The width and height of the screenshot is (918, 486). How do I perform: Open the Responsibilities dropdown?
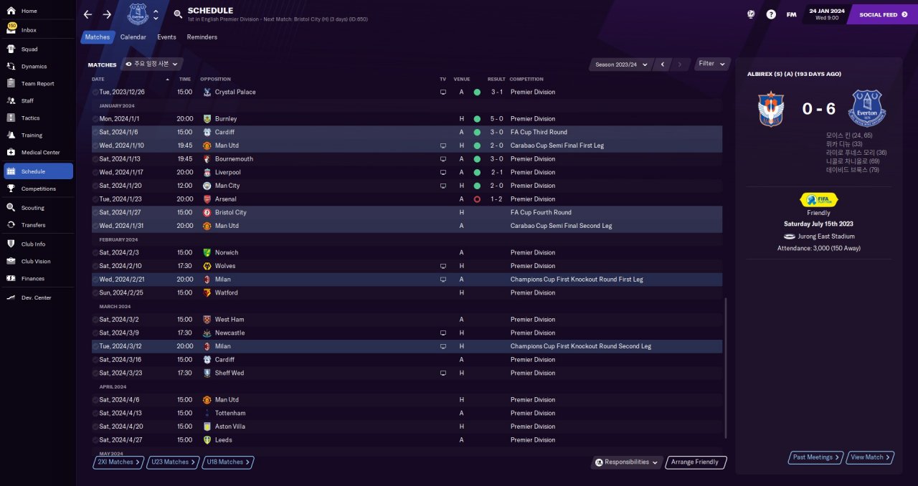click(x=626, y=462)
